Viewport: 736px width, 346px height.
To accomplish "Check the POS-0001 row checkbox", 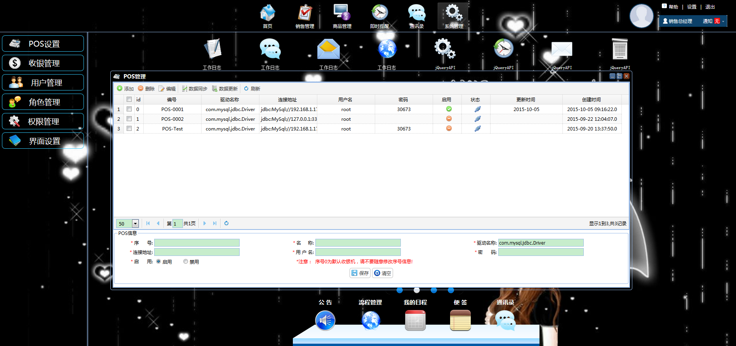I will click(129, 109).
